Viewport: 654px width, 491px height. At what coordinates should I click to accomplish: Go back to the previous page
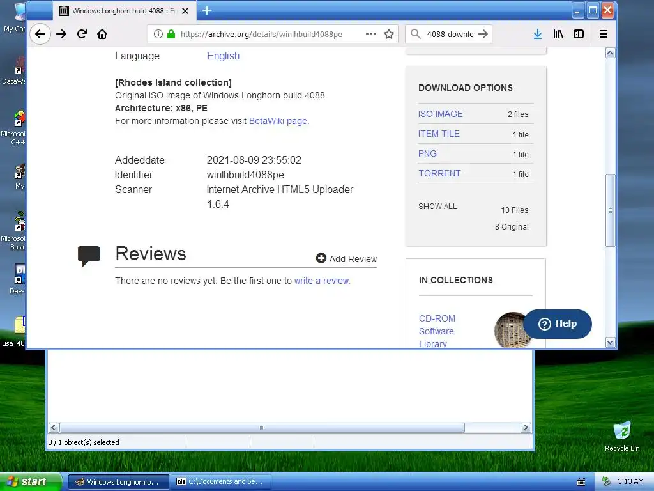pyautogui.click(x=40, y=35)
